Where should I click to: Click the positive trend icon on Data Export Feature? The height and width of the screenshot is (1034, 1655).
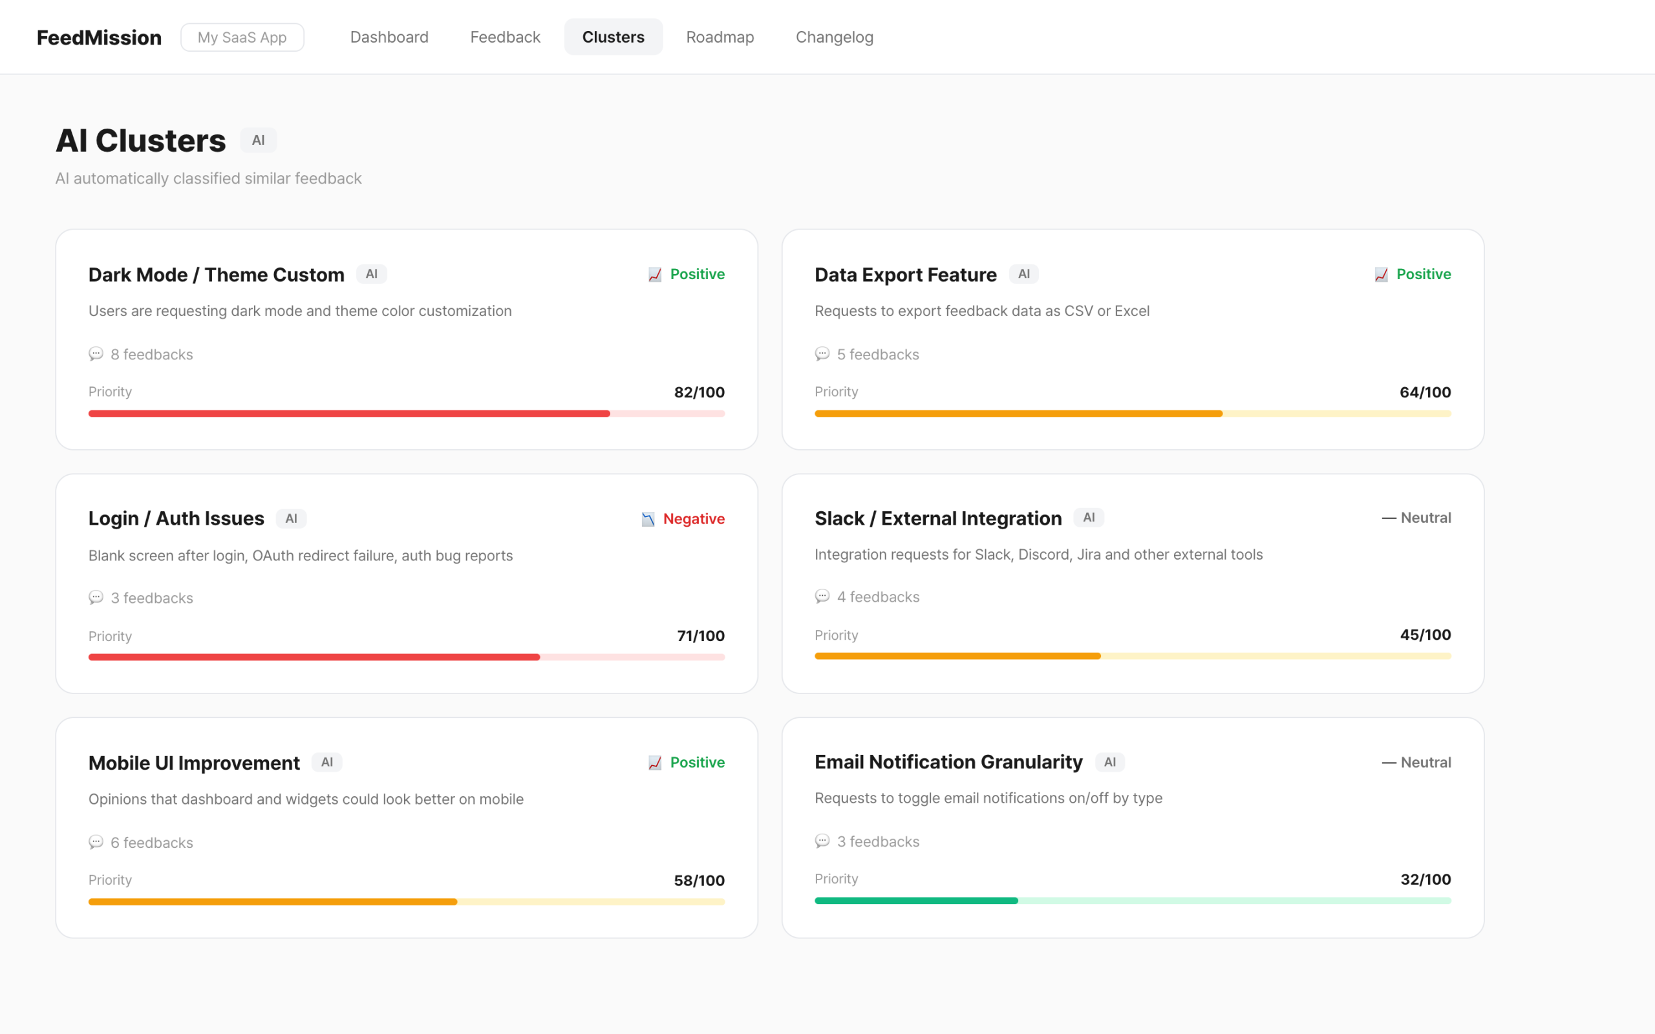[x=1380, y=274]
